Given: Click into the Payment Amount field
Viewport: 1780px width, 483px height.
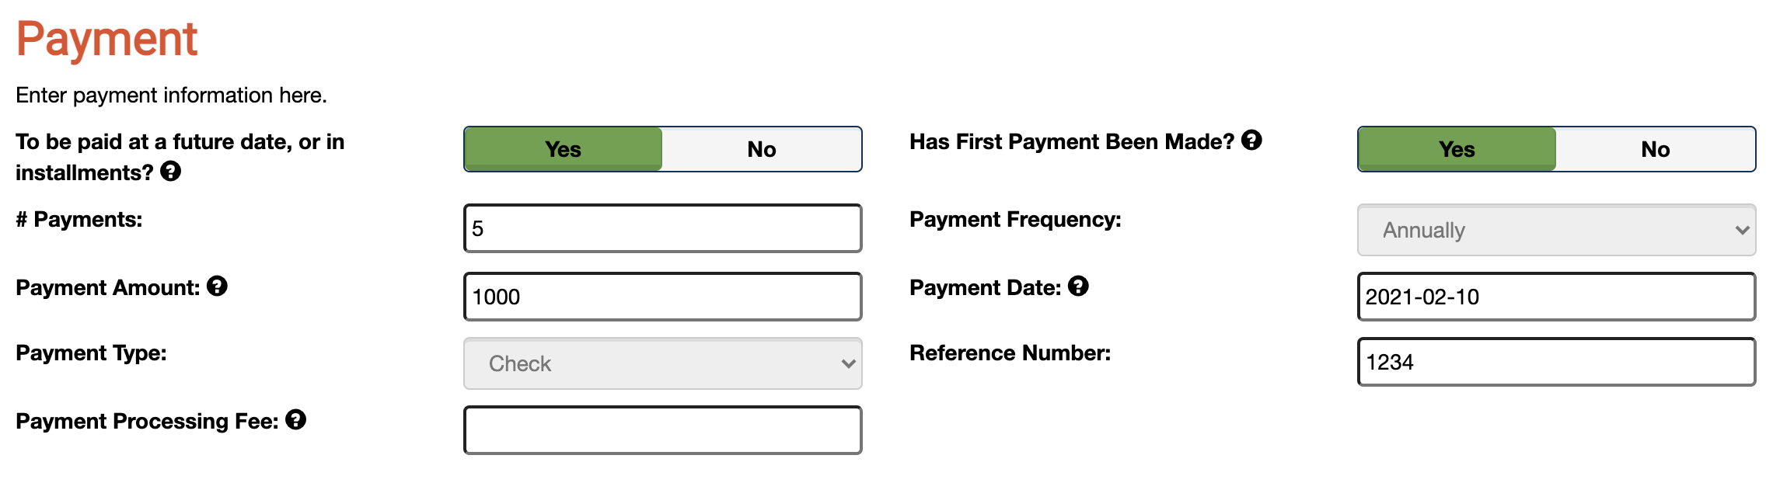Looking at the screenshot, I should coord(661,297).
